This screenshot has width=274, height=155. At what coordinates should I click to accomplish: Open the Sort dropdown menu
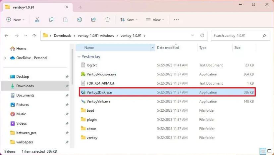129,20
